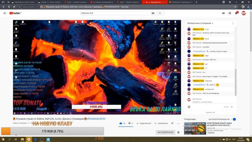The height and width of the screenshot is (142, 252).
Task: Reload the page with refresh icon
Action: (x=14, y=7)
